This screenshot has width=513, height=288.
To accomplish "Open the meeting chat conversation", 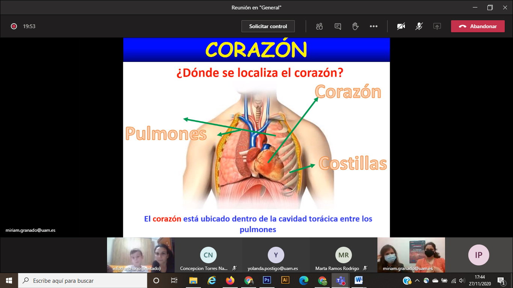I will (x=338, y=26).
